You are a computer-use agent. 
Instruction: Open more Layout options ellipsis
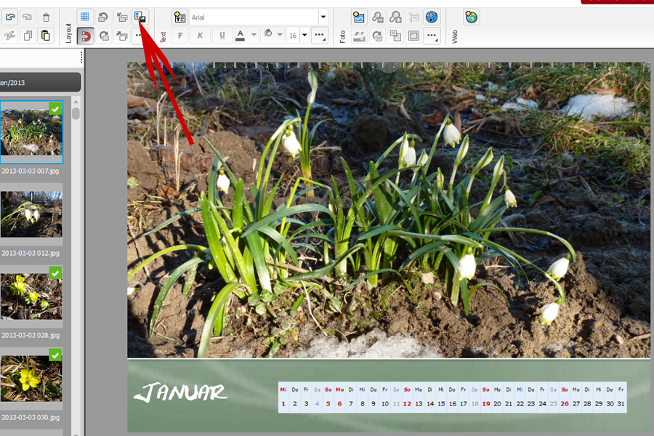pos(139,36)
